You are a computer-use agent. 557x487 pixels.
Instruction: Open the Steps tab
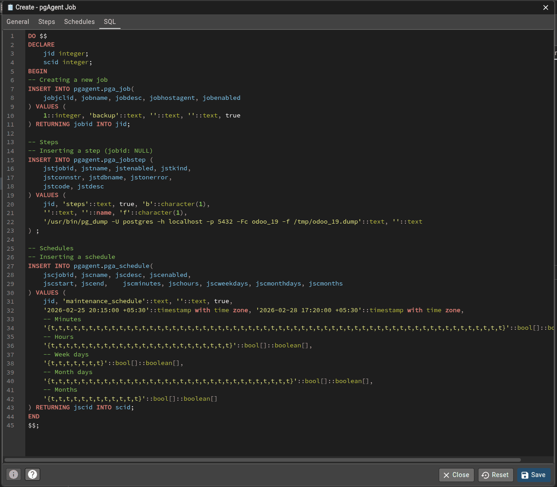tap(46, 22)
